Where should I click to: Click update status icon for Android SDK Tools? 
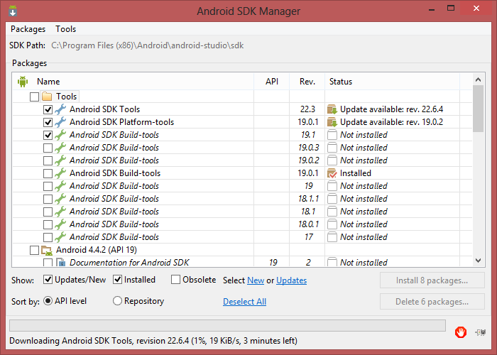332,109
